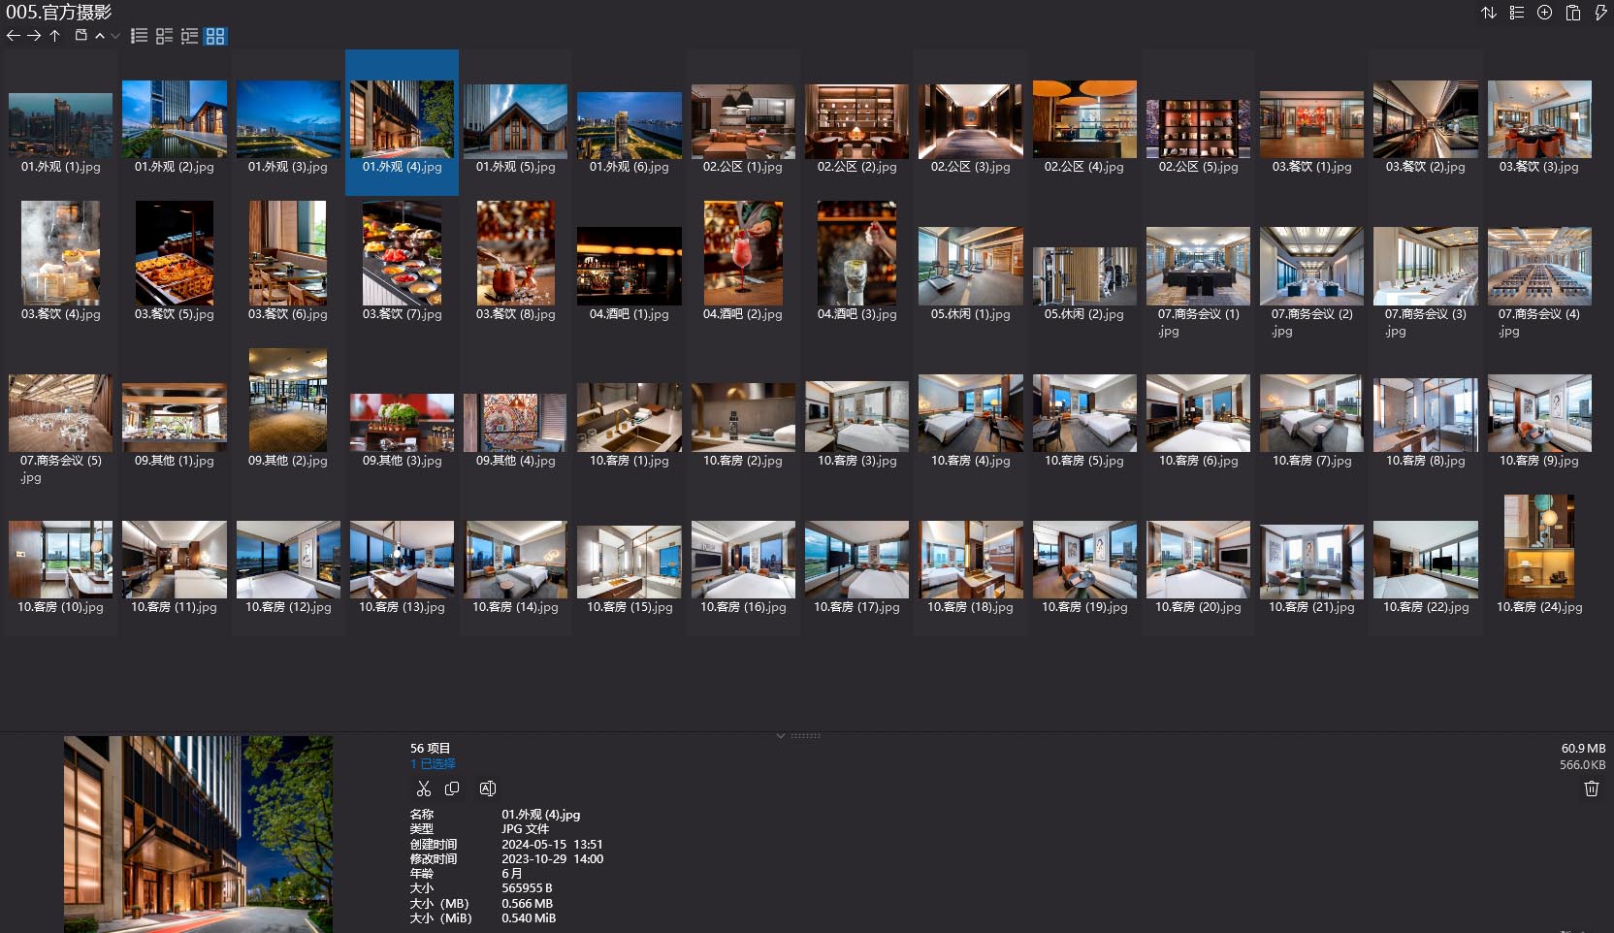Collapse the details panel chevron
This screenshot has height=933, width=1614.
point(781,736)
